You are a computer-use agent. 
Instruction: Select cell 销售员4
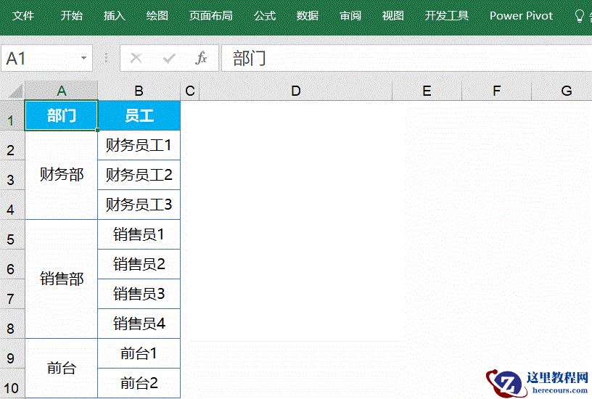139,324
